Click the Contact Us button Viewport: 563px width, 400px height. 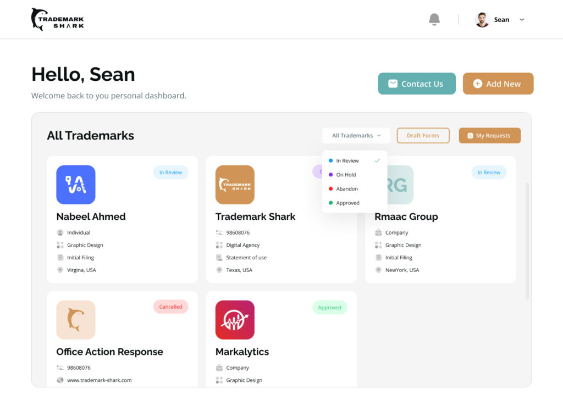pyautogui.click(x=417, y=84)
